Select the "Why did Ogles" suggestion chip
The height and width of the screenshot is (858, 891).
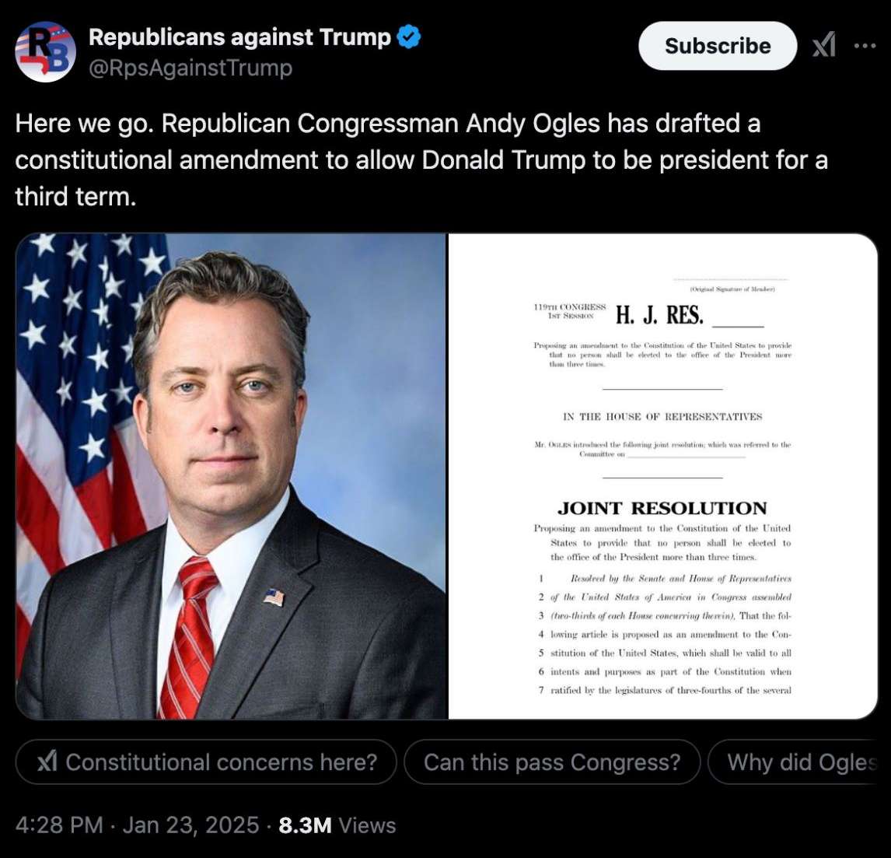(793, 762)
